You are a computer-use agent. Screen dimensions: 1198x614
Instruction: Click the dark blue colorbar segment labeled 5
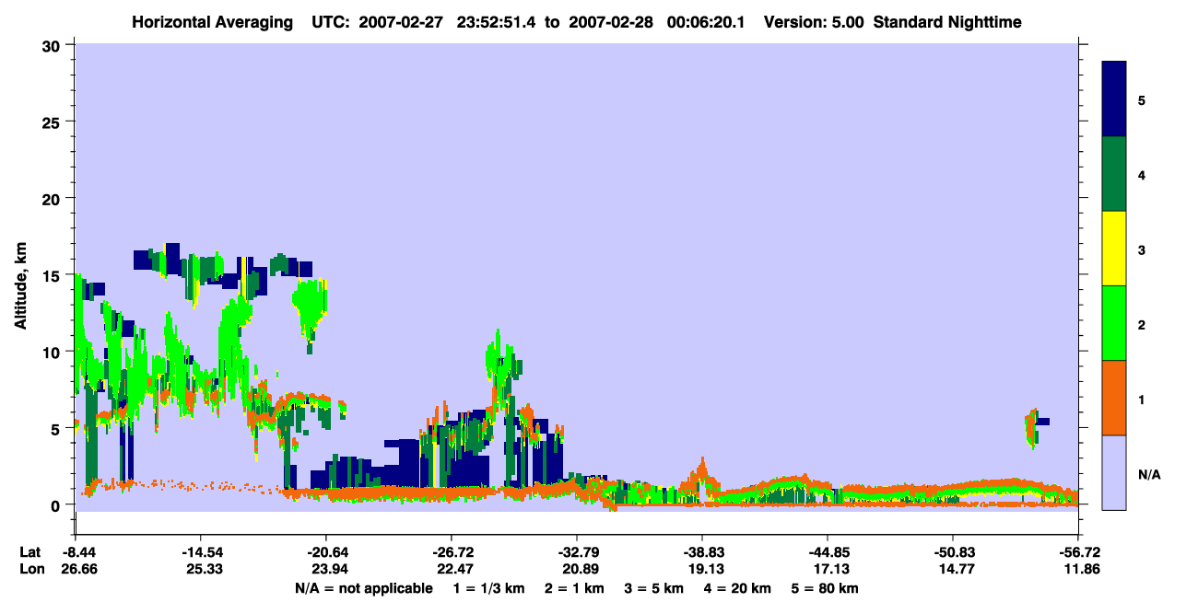tap(1114, 99)
